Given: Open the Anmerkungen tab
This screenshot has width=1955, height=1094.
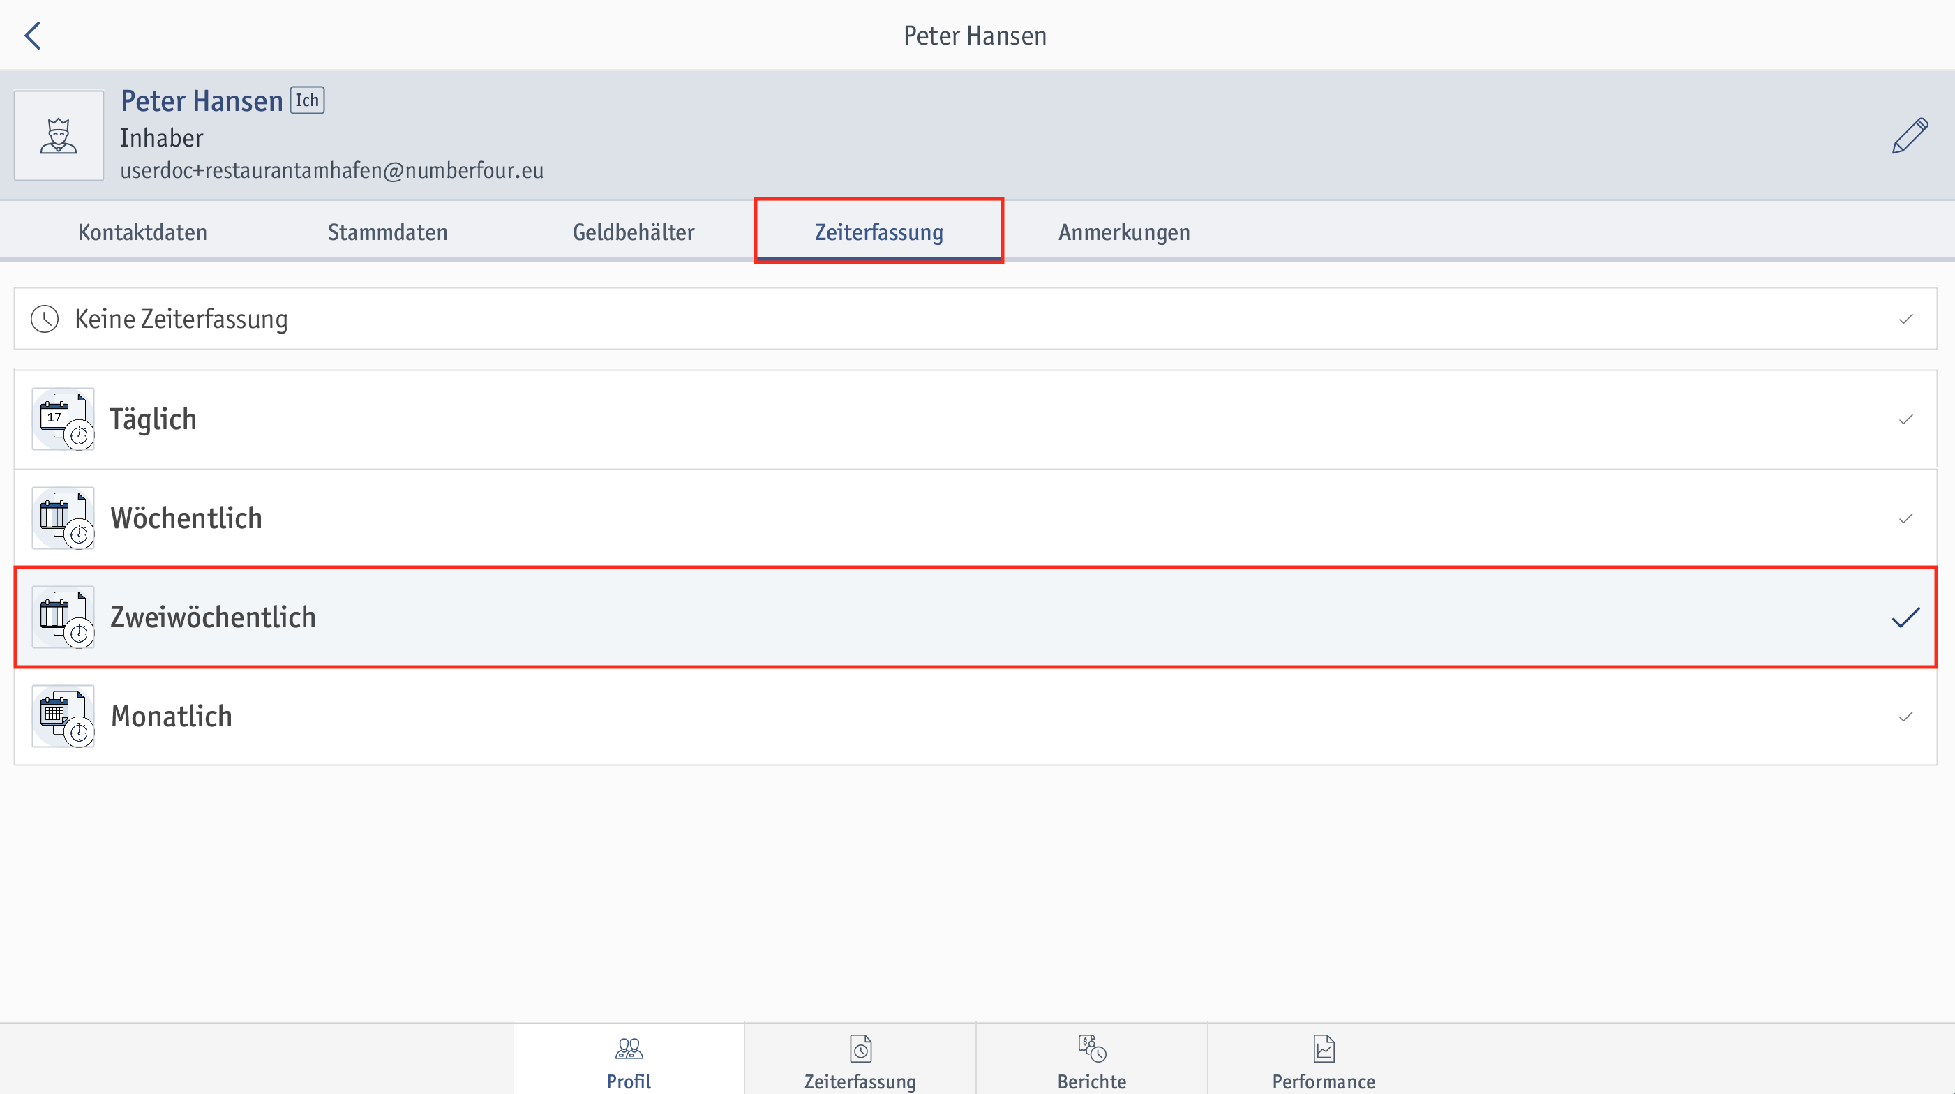Looking at the screenshot, I should click(1124, 232).
